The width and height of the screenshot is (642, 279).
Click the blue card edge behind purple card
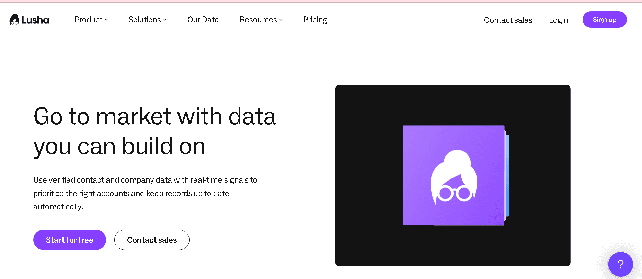pos(507,175)
